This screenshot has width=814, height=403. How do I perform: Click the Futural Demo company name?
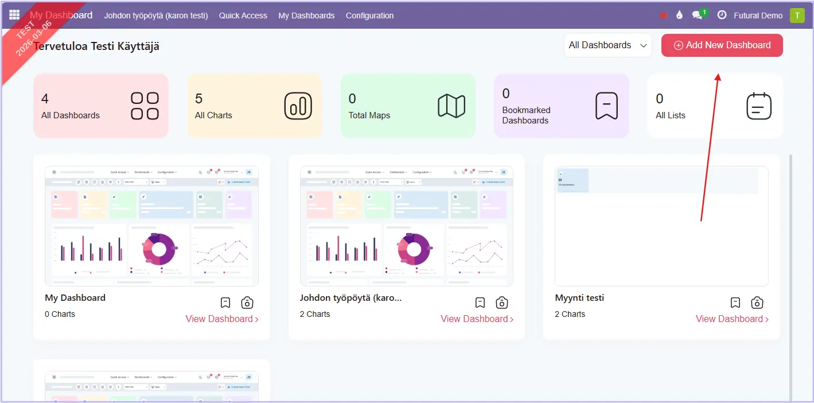coord(758,15)
